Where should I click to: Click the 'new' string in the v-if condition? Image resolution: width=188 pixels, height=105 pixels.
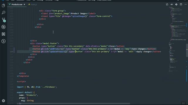[x=127, y=49]
